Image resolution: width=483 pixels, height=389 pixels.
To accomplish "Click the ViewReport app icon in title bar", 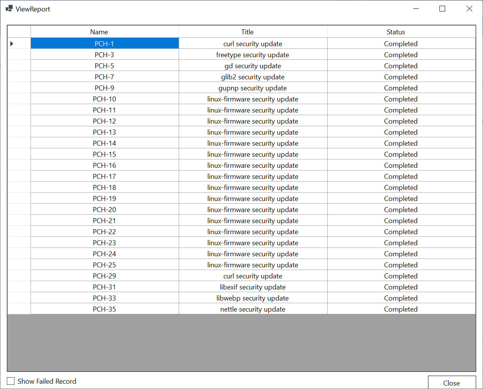I will pos(9,8).
